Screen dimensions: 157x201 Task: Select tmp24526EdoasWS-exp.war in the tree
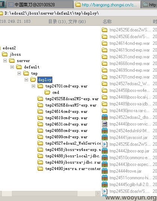point(71,105)
